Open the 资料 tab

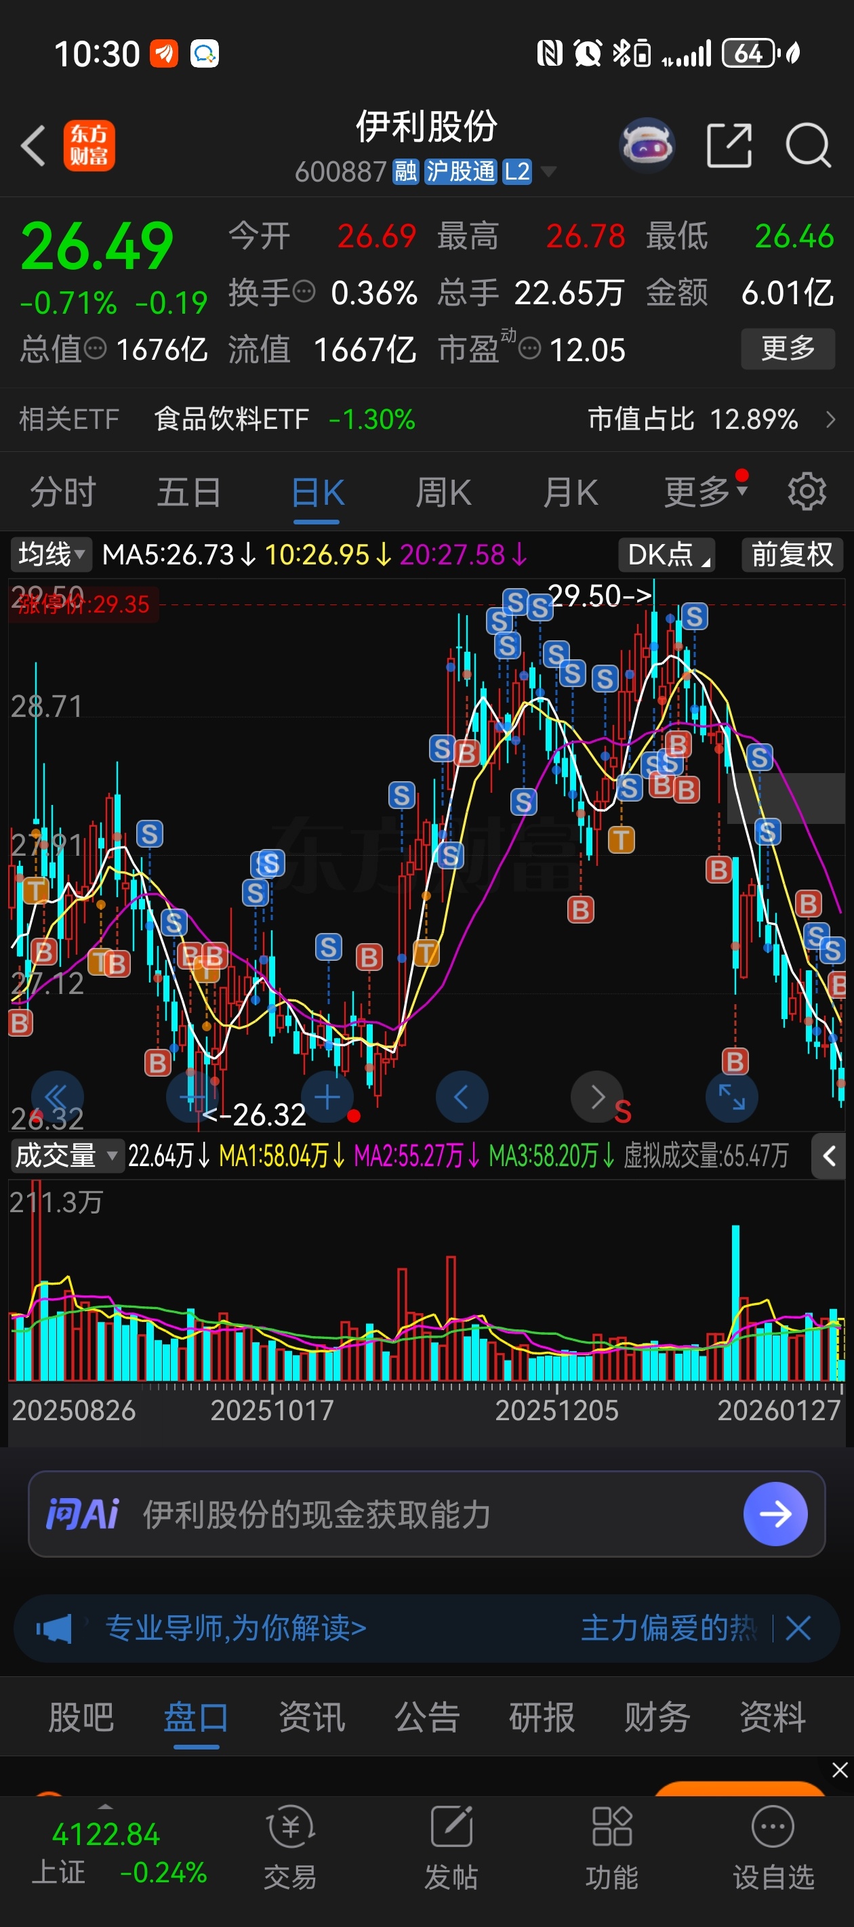773,1717
